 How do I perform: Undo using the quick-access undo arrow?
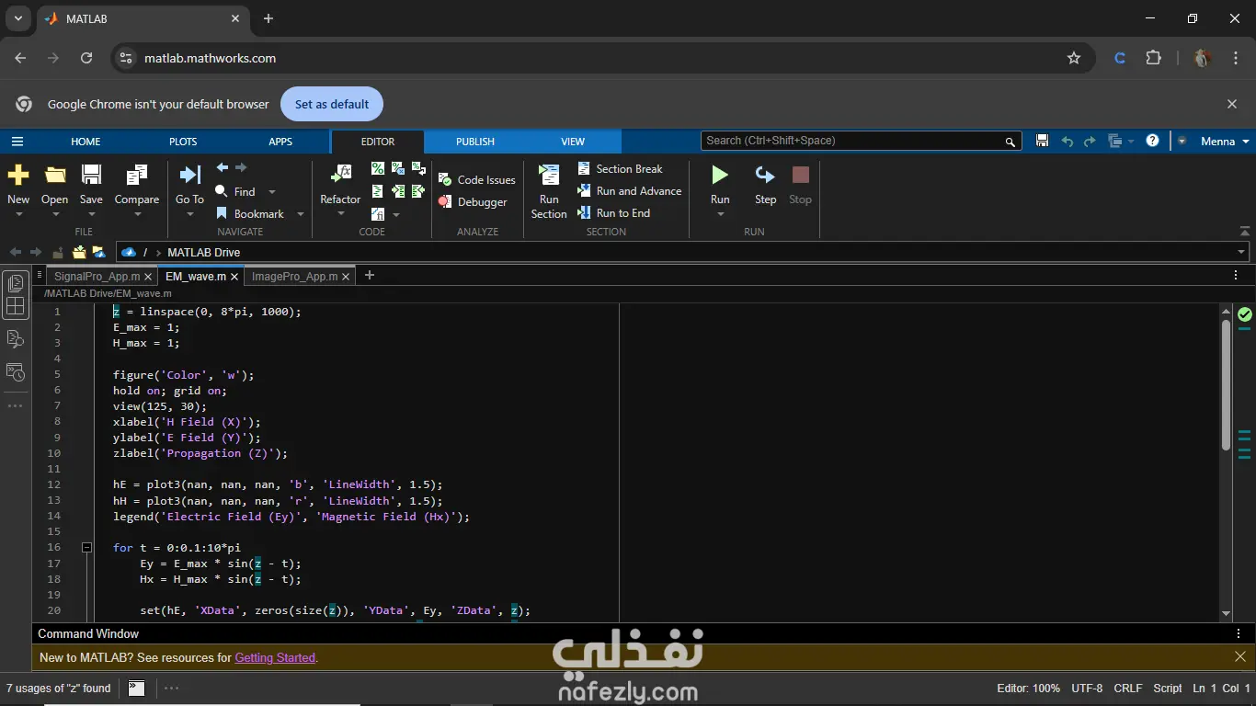click(x=1068, y=142)
